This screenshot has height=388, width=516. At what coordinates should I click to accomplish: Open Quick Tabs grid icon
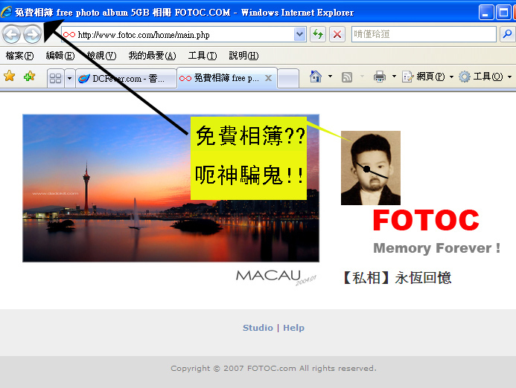pos(55,79)
